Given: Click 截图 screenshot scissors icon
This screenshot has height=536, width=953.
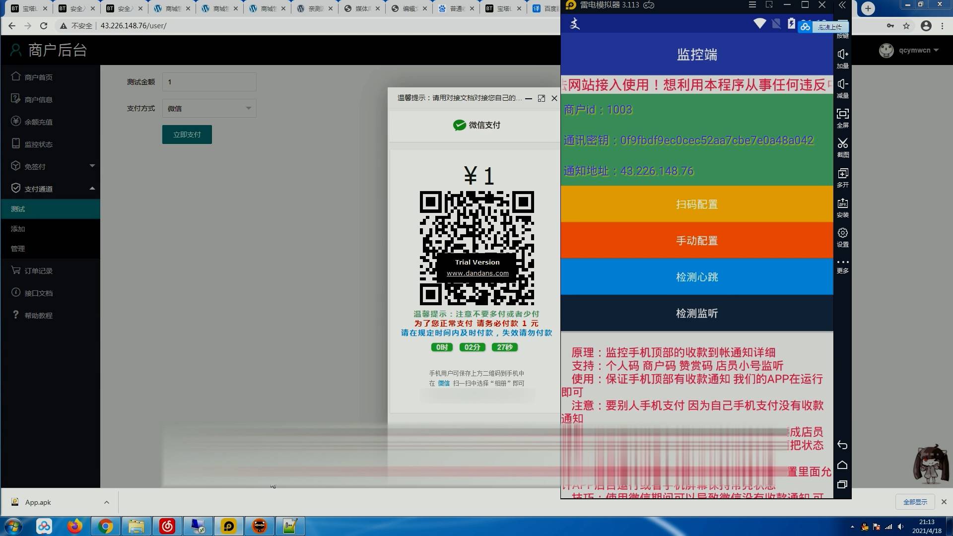Looking at the screenshot, I should tap(843, 147).
